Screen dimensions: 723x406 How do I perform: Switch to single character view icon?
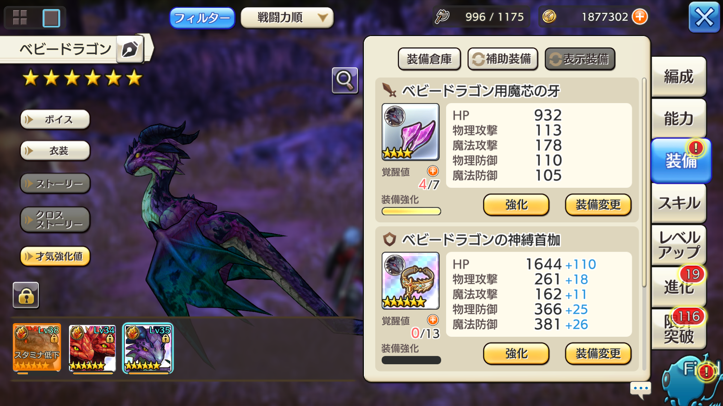(x=51, y=18)
